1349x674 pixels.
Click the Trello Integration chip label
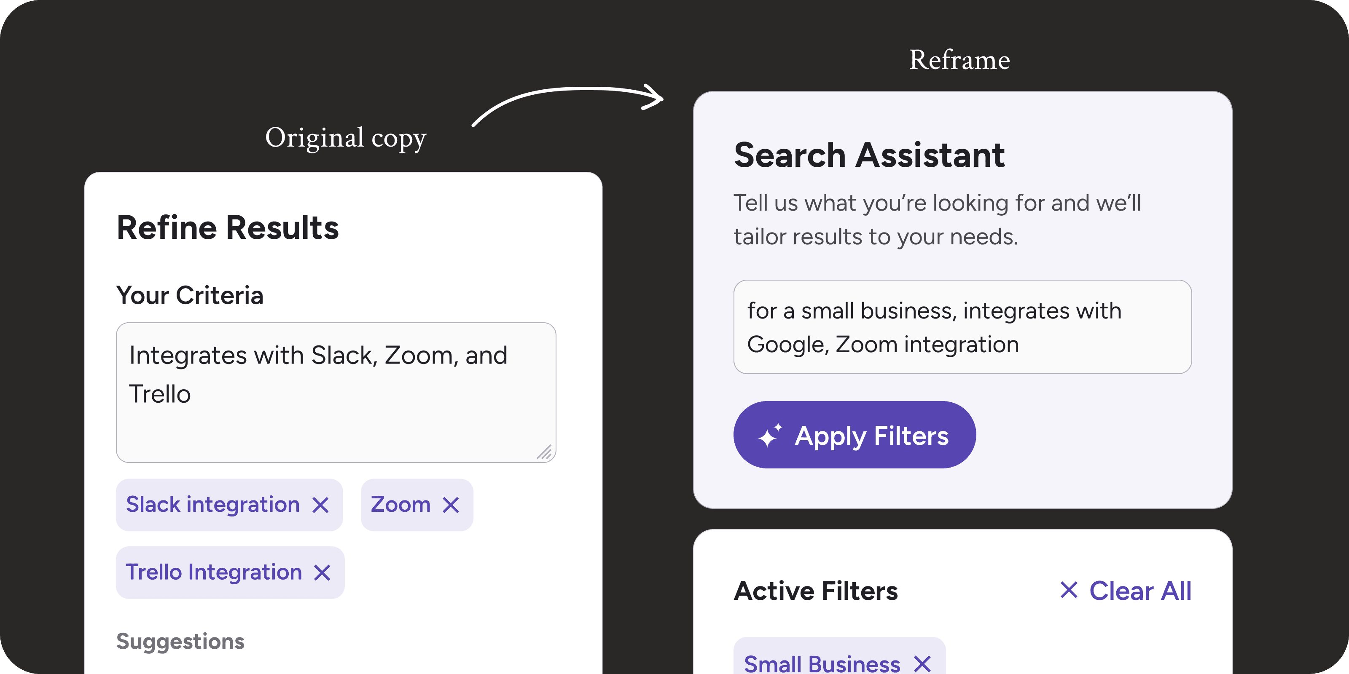pos(214,572)
